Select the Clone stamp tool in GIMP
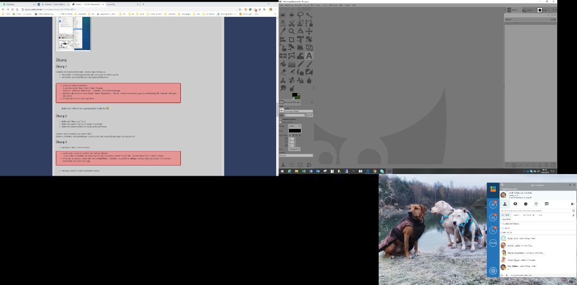 283,80
